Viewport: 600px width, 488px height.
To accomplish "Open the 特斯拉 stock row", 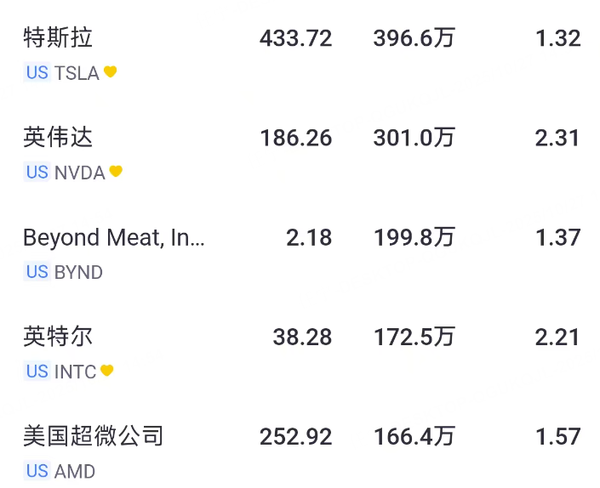I will (58, 38).
